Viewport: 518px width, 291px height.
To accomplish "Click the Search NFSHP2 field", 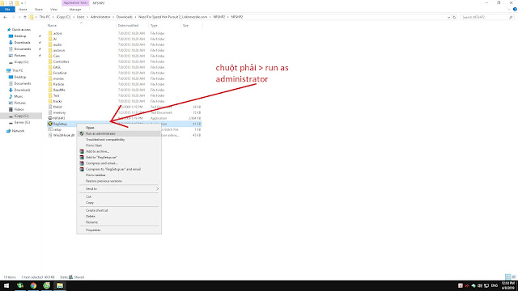I will tap(487, 17).
